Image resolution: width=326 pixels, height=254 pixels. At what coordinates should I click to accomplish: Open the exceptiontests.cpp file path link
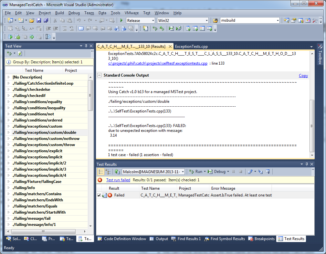point(158,63)
